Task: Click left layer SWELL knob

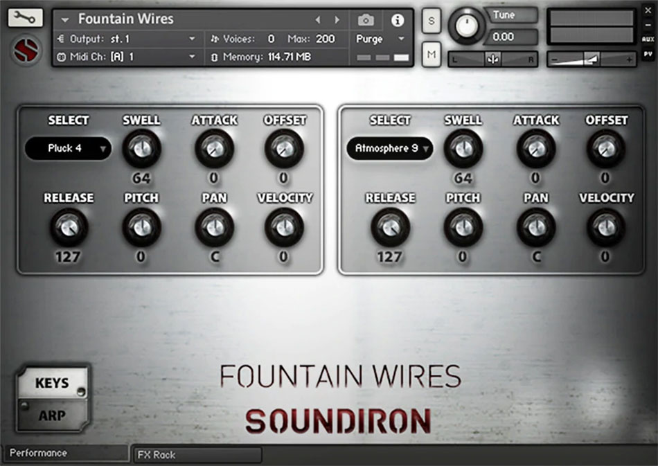Action: click(x=142, y=148)
